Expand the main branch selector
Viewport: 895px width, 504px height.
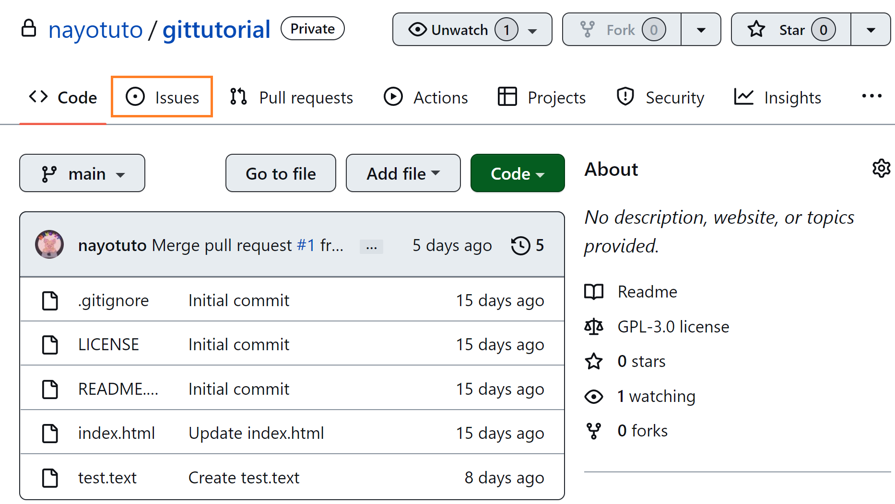click(82, 173)
